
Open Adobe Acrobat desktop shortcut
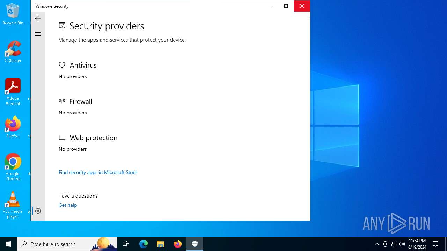(13, 92)
